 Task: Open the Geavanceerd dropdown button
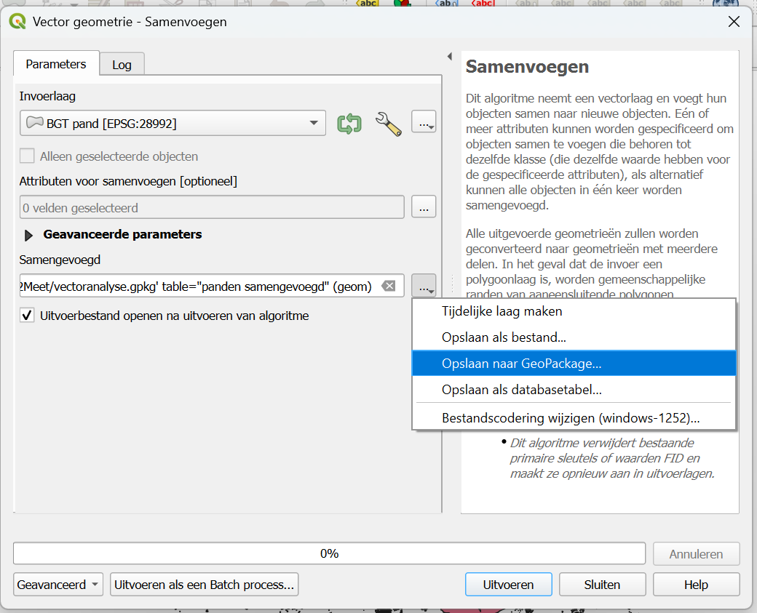(60, 585)
